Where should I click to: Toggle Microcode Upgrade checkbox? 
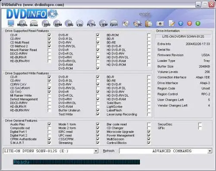149,131
